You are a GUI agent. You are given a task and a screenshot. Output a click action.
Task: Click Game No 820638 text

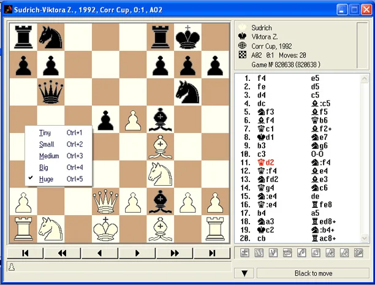point(286,64)
